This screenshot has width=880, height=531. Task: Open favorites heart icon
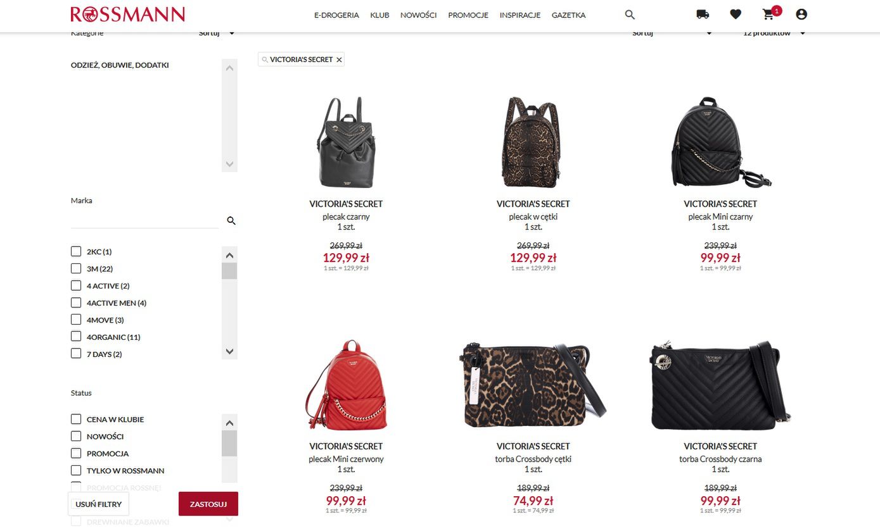[736, 15]
